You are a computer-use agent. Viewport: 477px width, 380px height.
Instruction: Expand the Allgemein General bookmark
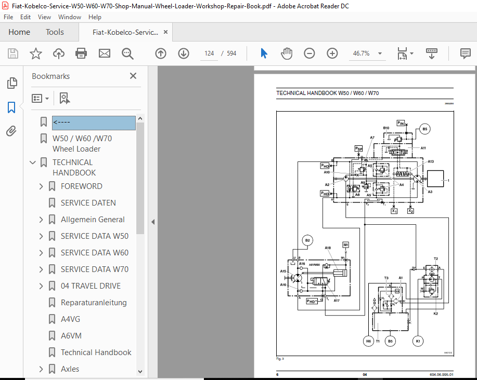point(41,220)
